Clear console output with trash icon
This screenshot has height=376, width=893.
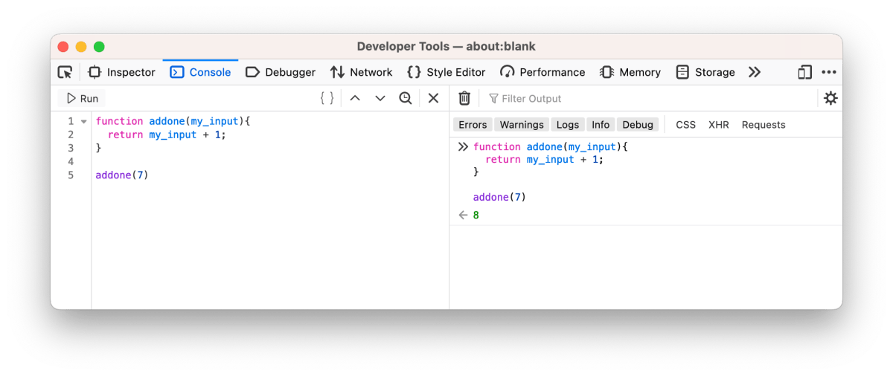click(464, 98)
